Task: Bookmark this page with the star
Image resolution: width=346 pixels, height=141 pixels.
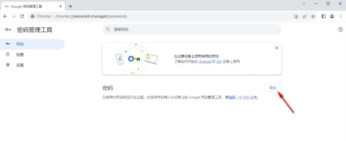Action: (313, 16)
